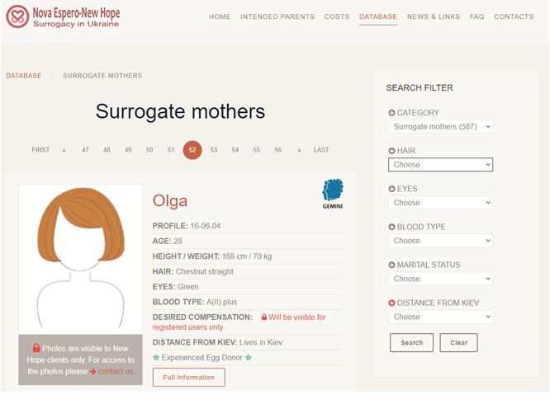Image resolution: width=550 pixels, height=399 pixels.
Task: Click Olga's avatar illustration thumbnail
Action: click(x=80, y=257)
